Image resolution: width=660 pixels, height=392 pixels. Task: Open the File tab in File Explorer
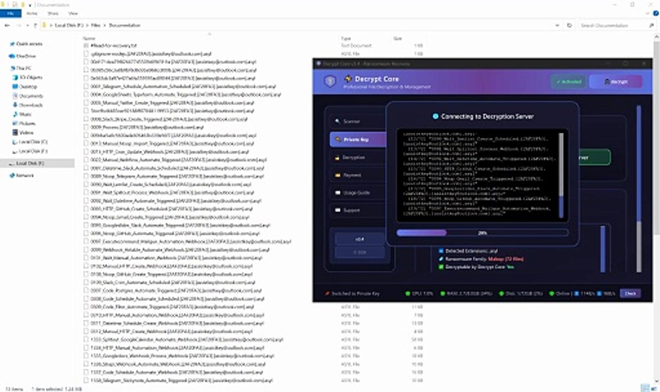(10, 13)
